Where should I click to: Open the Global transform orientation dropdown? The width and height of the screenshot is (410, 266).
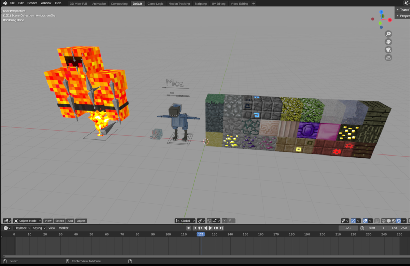coord(185,221)
